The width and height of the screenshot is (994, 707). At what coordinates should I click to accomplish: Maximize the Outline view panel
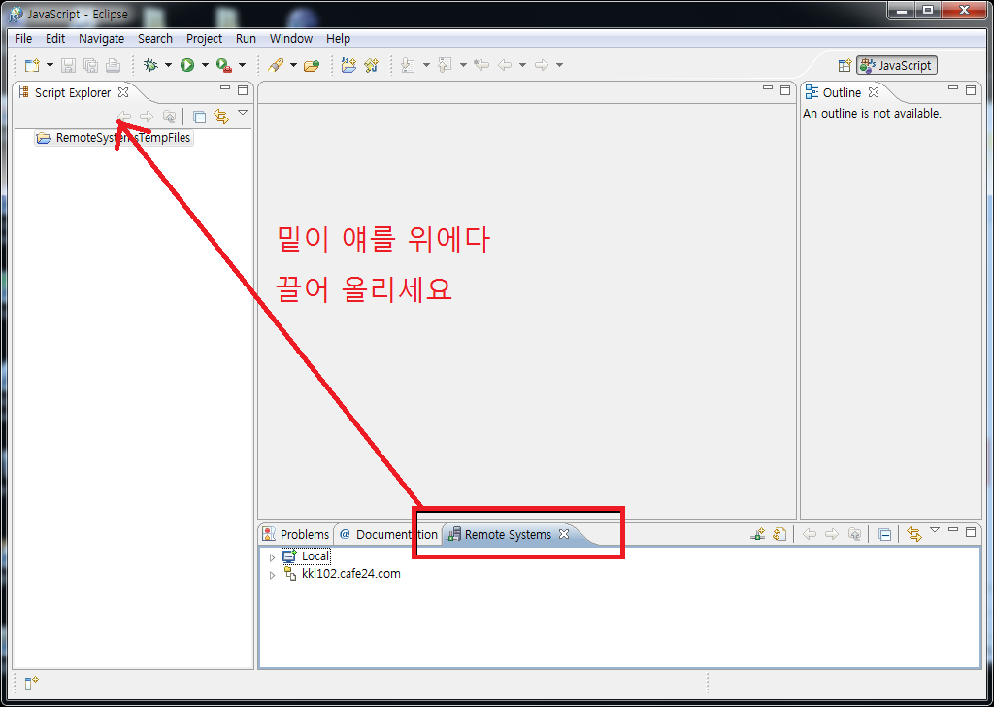pyautogui.click(x=971, y=90)
